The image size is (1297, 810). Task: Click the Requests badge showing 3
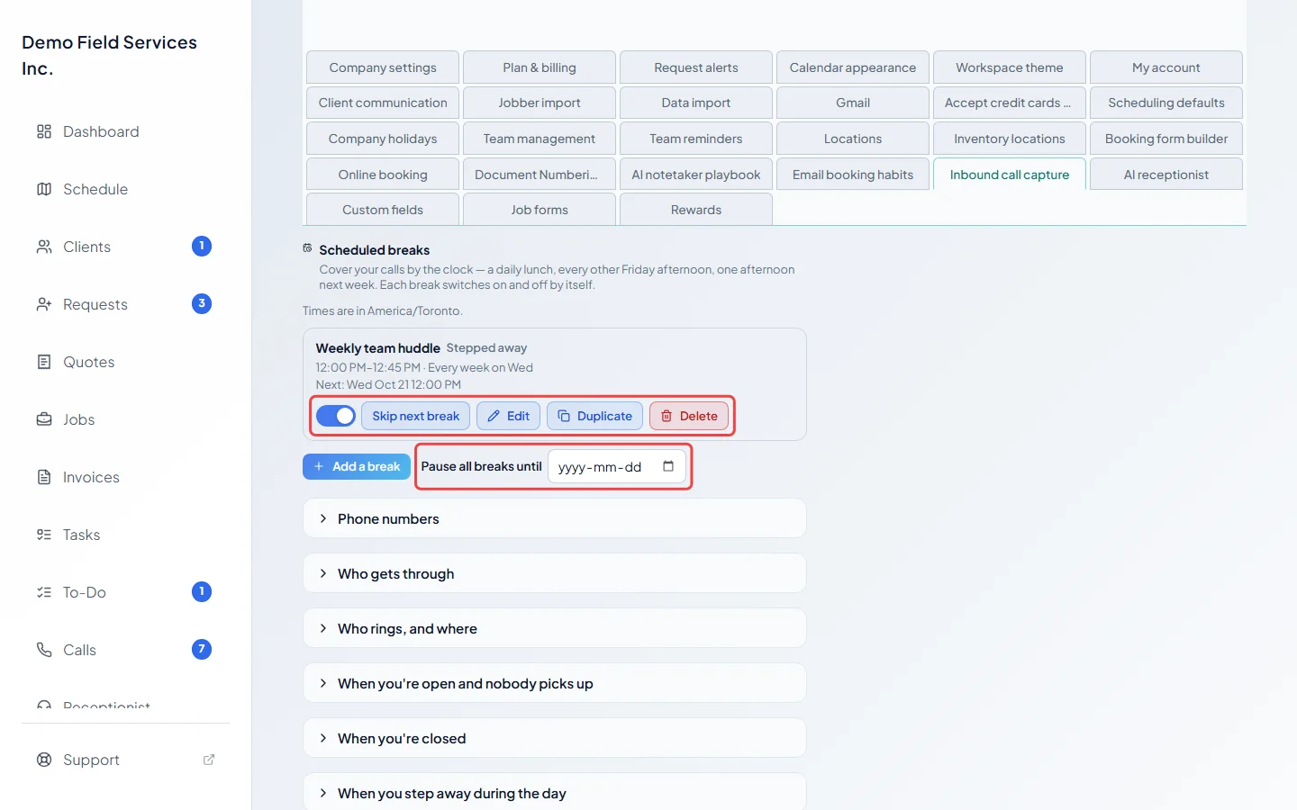coord(202,303)
